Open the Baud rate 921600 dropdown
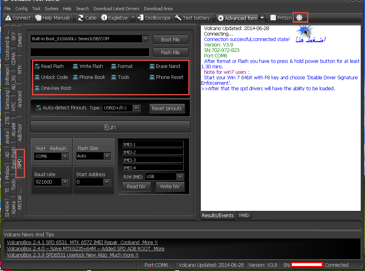The width and height of the screenshot is (365, 271). tap(65, 182)
